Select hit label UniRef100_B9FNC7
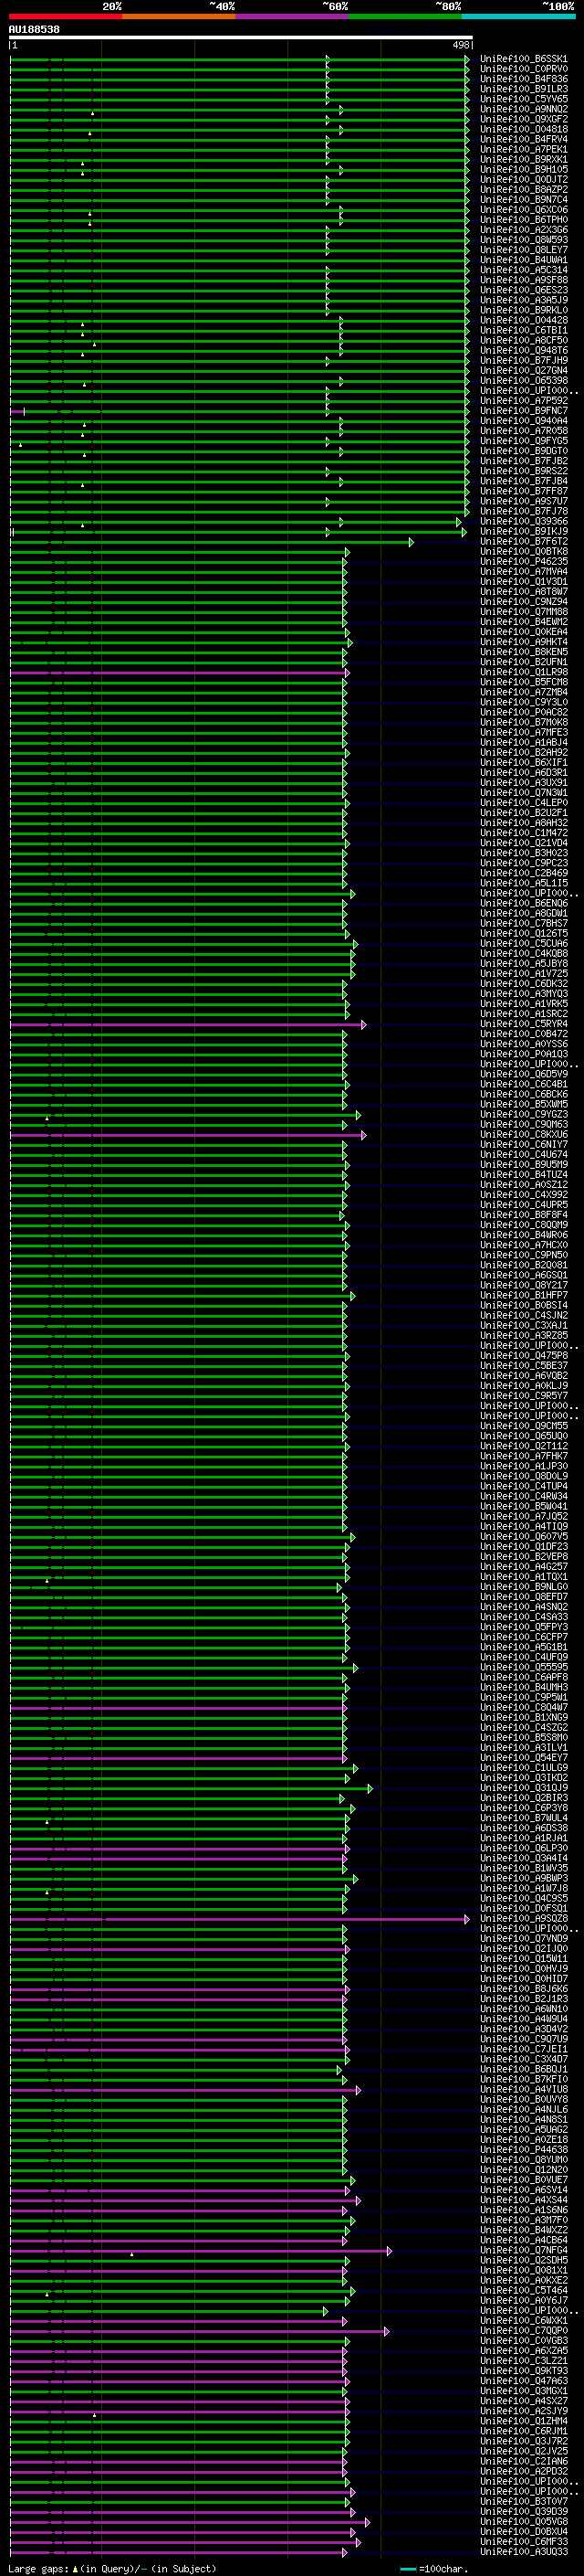584x2576 pixels. [x=523, y=411]
